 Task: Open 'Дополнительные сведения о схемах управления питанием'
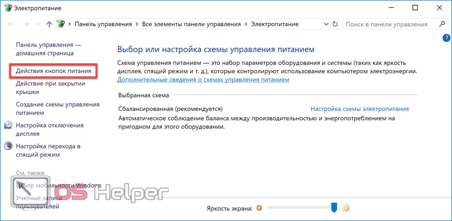tap(203, 79)
